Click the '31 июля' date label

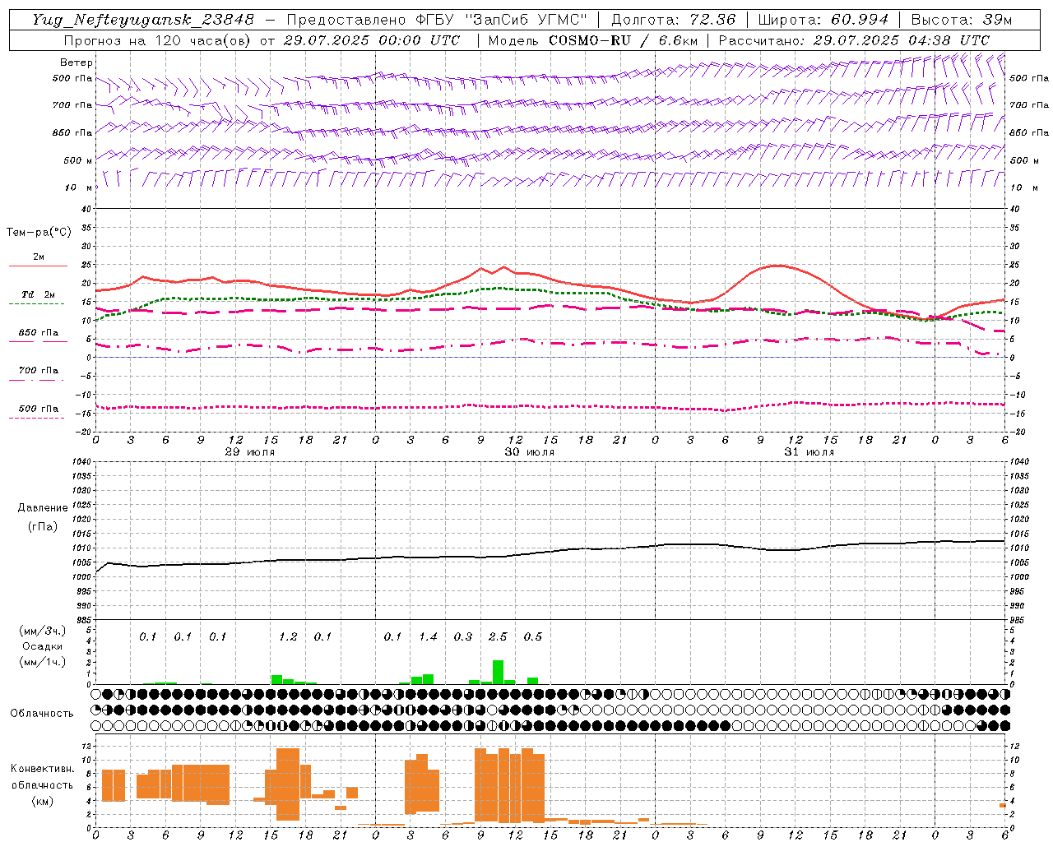(x=809, y=452)
